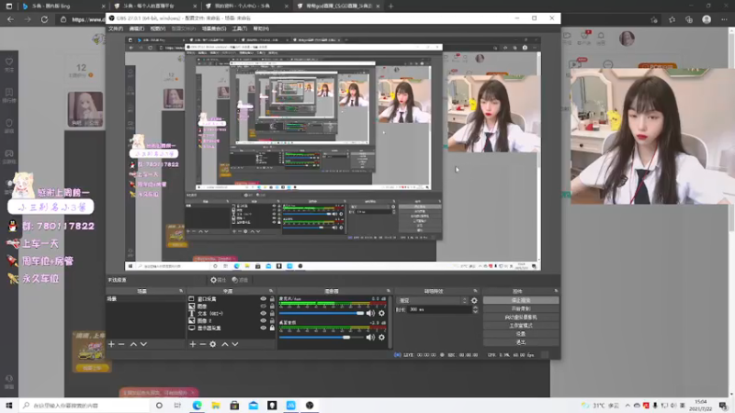Viewport: 735px width, 413px height.
Task: Move selected source down
Action: pos(235,344)
